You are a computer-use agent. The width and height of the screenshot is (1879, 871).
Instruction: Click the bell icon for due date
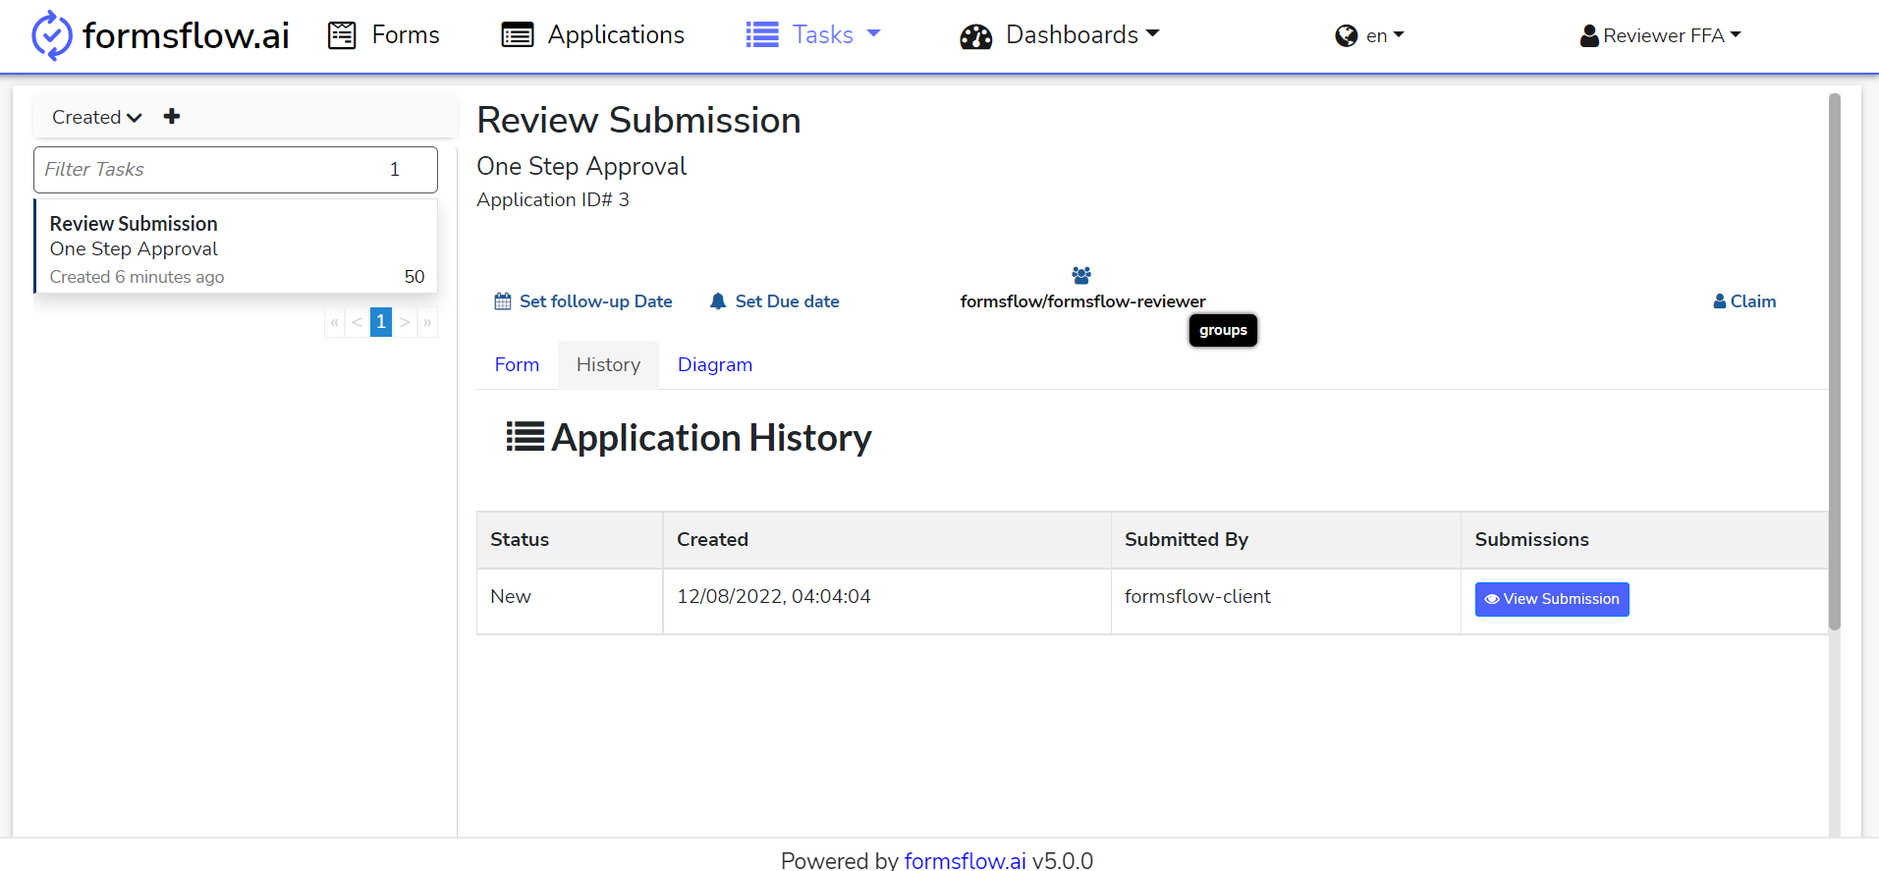tap(718, 301)
